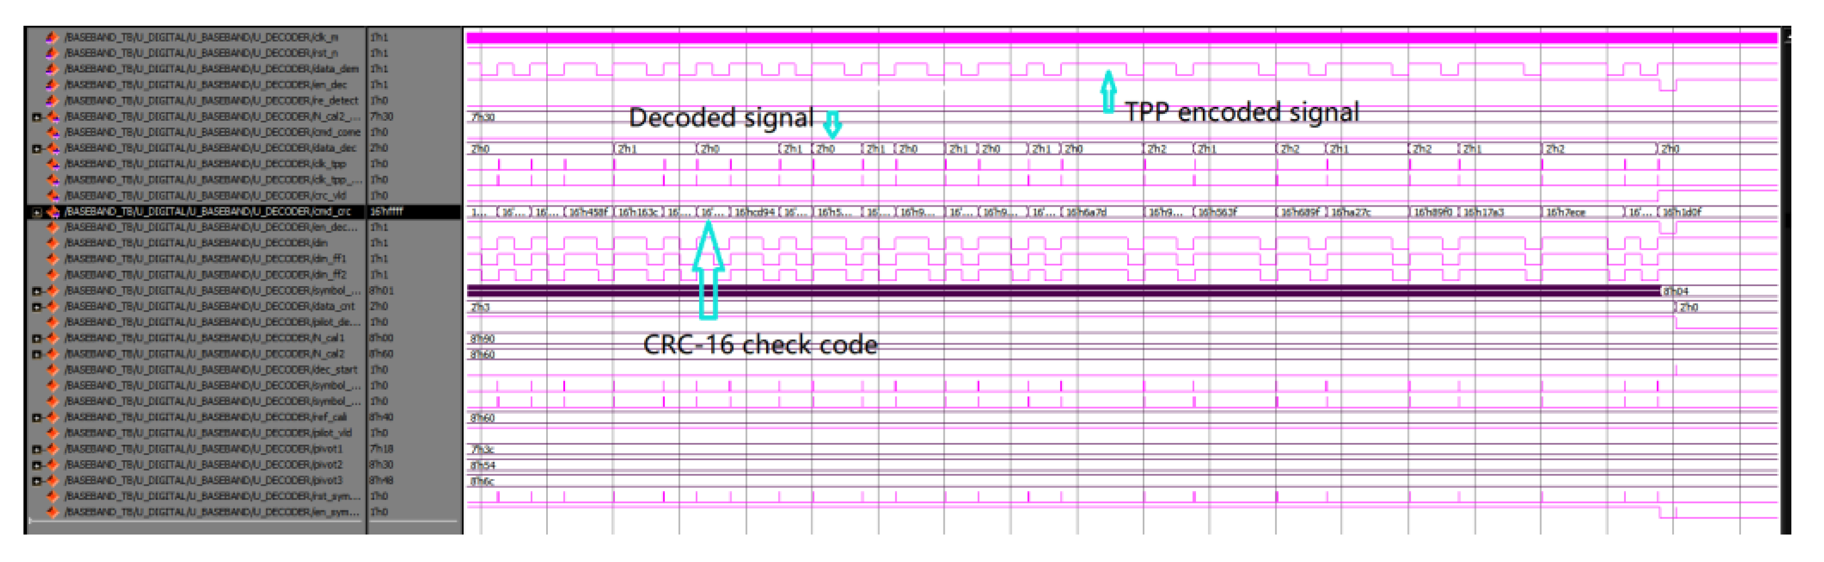
Task: Select the cmd_come signal path name
Action: click(x=212, y=132)
